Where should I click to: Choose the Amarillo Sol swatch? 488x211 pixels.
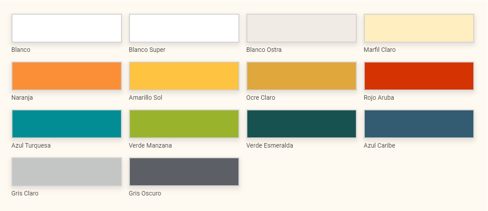(x=184, y=76)
